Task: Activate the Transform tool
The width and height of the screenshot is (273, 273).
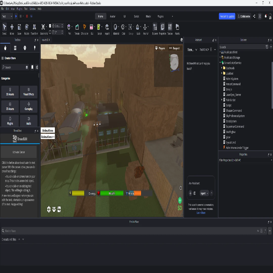Action: click(x=34, y=29)
